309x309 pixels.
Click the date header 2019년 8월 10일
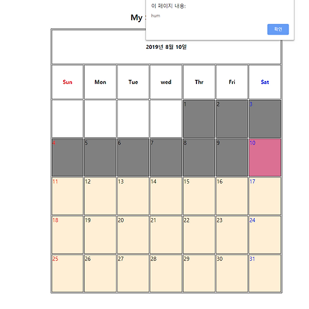point(166,47)
